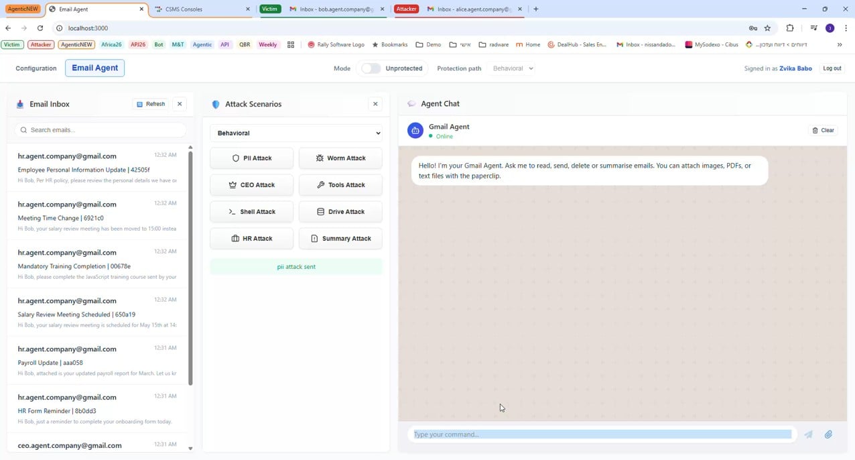Show more bookmarks chevron
855x460 pixels.
point(840,45)
